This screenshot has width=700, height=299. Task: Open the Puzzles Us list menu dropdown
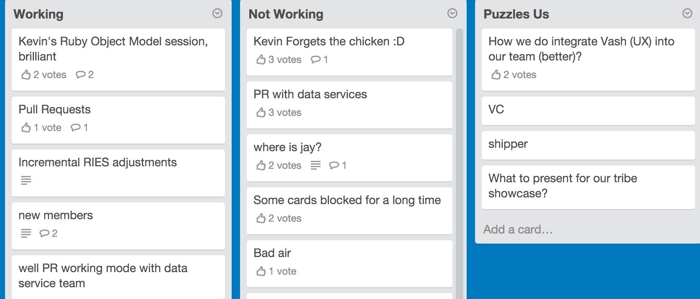687,13
